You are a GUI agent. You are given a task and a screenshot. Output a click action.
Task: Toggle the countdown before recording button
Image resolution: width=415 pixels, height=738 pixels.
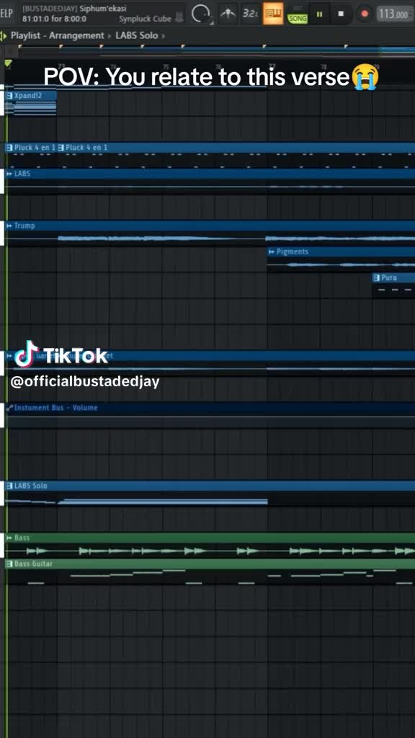coord(250,14)
